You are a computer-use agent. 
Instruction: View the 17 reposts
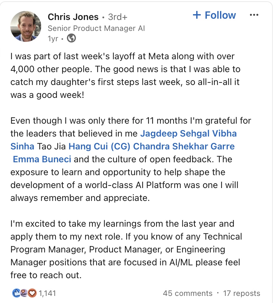pyautogui.click(x=242, y=293)
